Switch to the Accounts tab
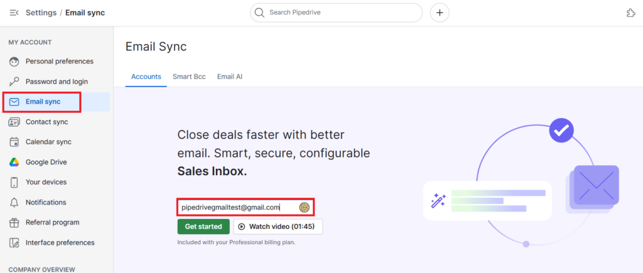643x273 pixels. (146, 77)
